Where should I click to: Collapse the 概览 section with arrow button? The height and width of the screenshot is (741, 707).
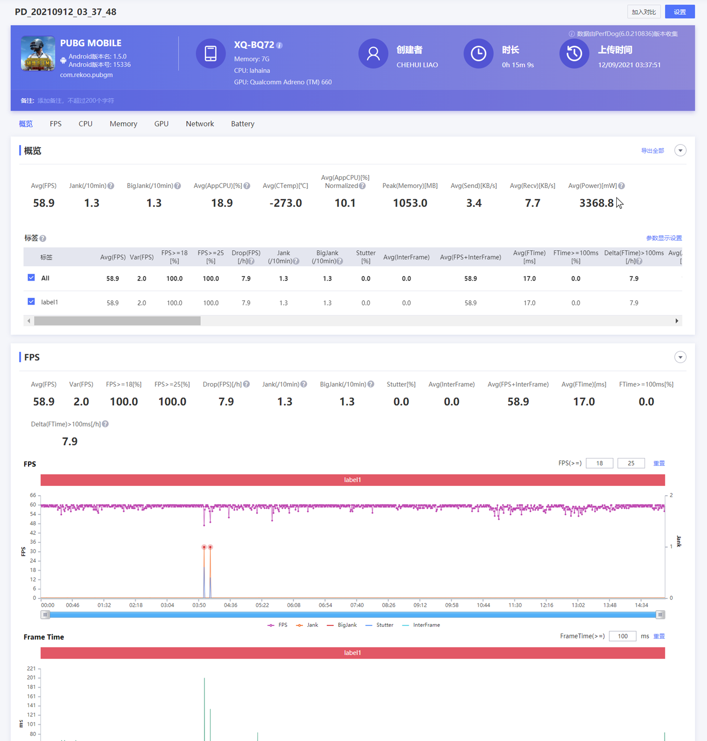click(680, 151)
